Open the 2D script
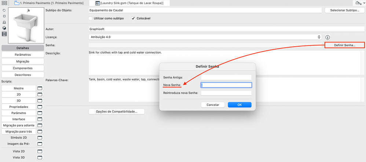Image resolution: width=366 pixels, height=162 pixels. click(19, 94)
